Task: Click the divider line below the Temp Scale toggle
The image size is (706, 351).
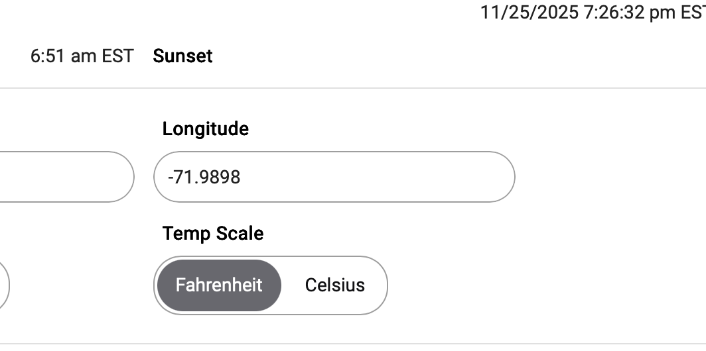Action: (332, 344)
